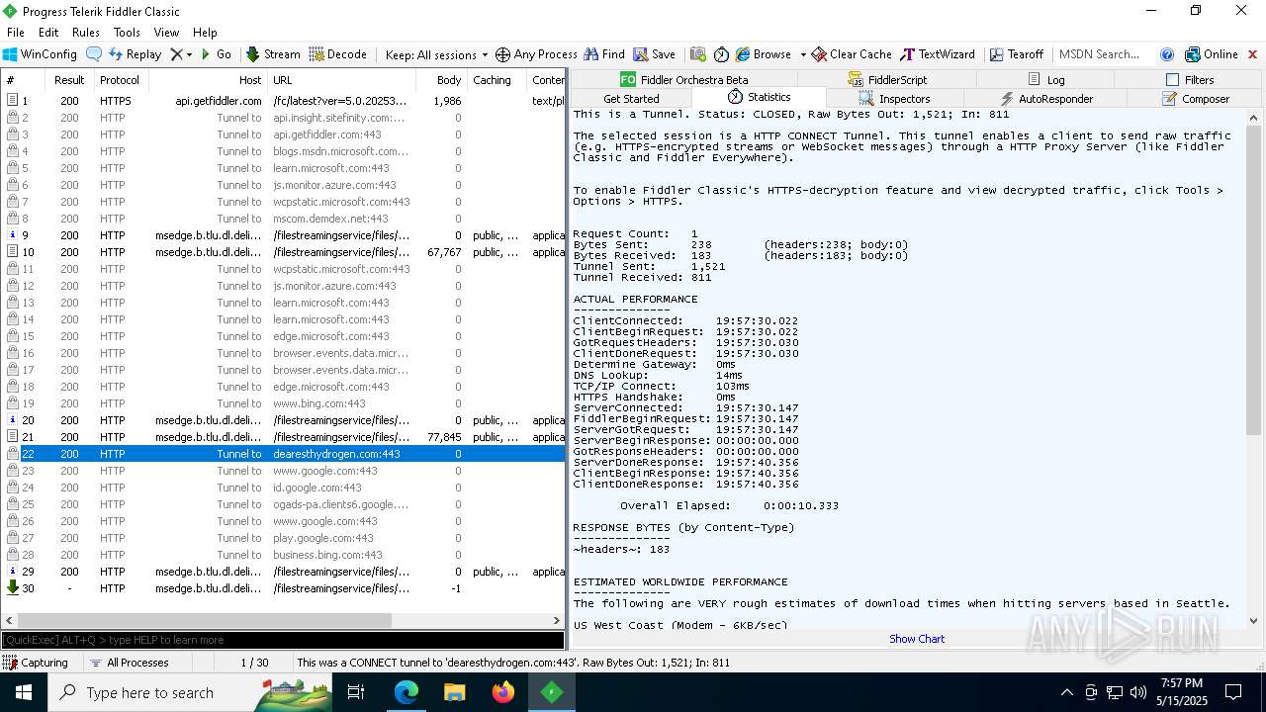The image size is (1266, 712).
Task: Click the camera screenshot icon
Action: (698, 54)
